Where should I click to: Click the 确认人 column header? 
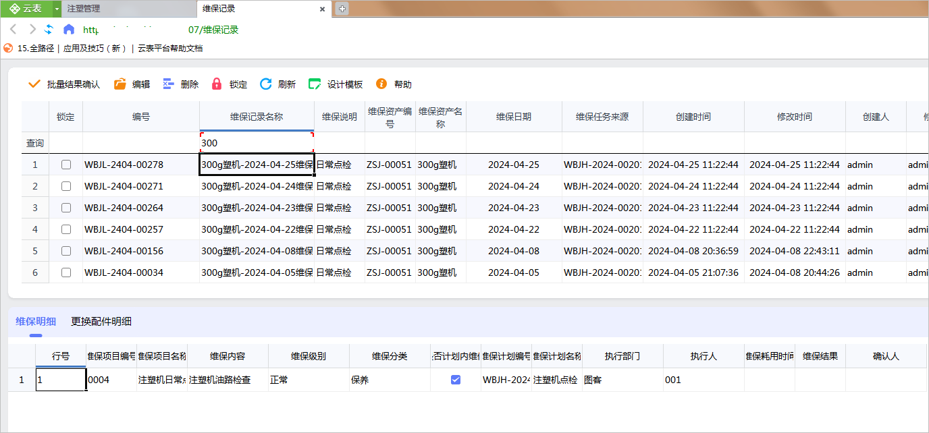coord(886,356)
